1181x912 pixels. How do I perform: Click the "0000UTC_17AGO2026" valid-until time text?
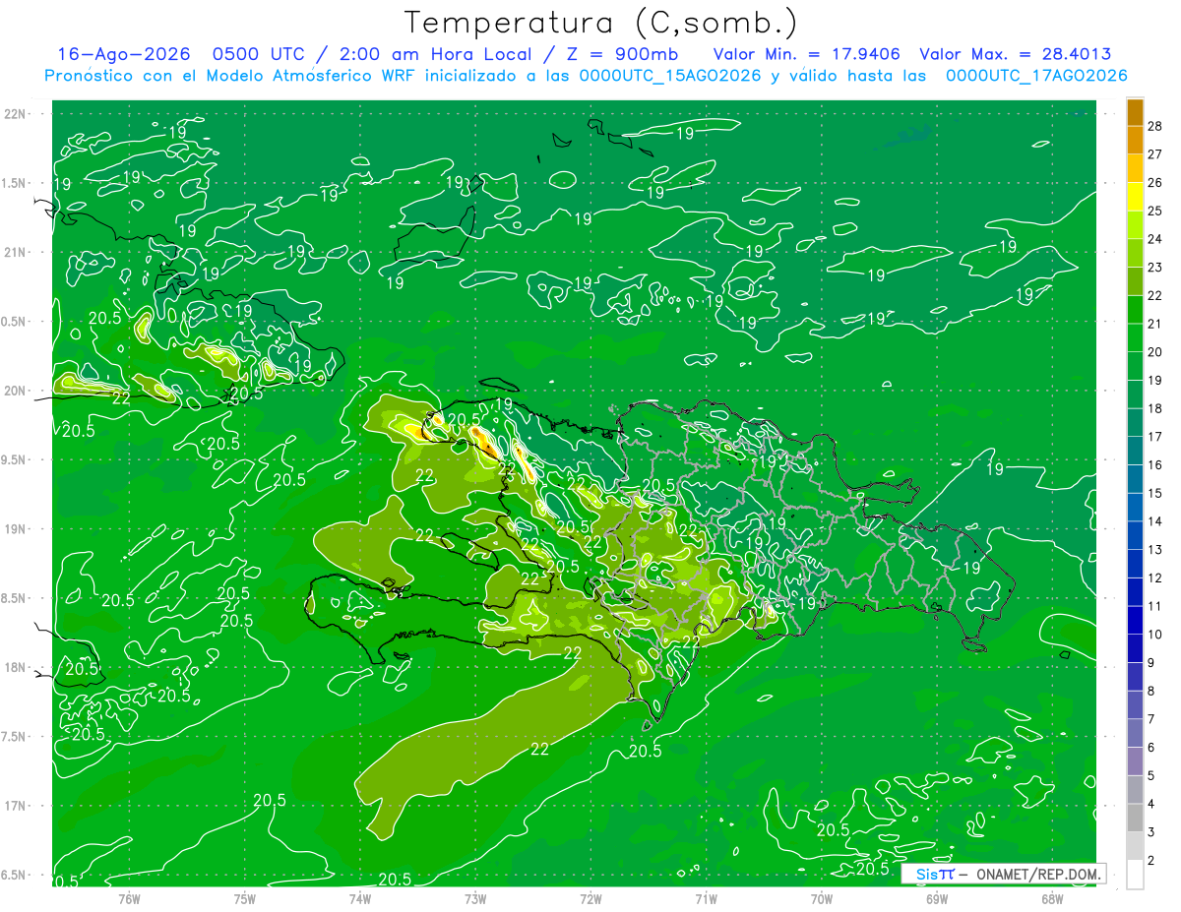(1036, 76)
